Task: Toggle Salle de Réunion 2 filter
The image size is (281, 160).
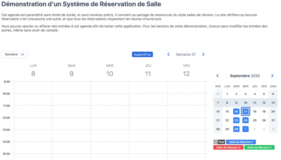Action: pos(228,148)
